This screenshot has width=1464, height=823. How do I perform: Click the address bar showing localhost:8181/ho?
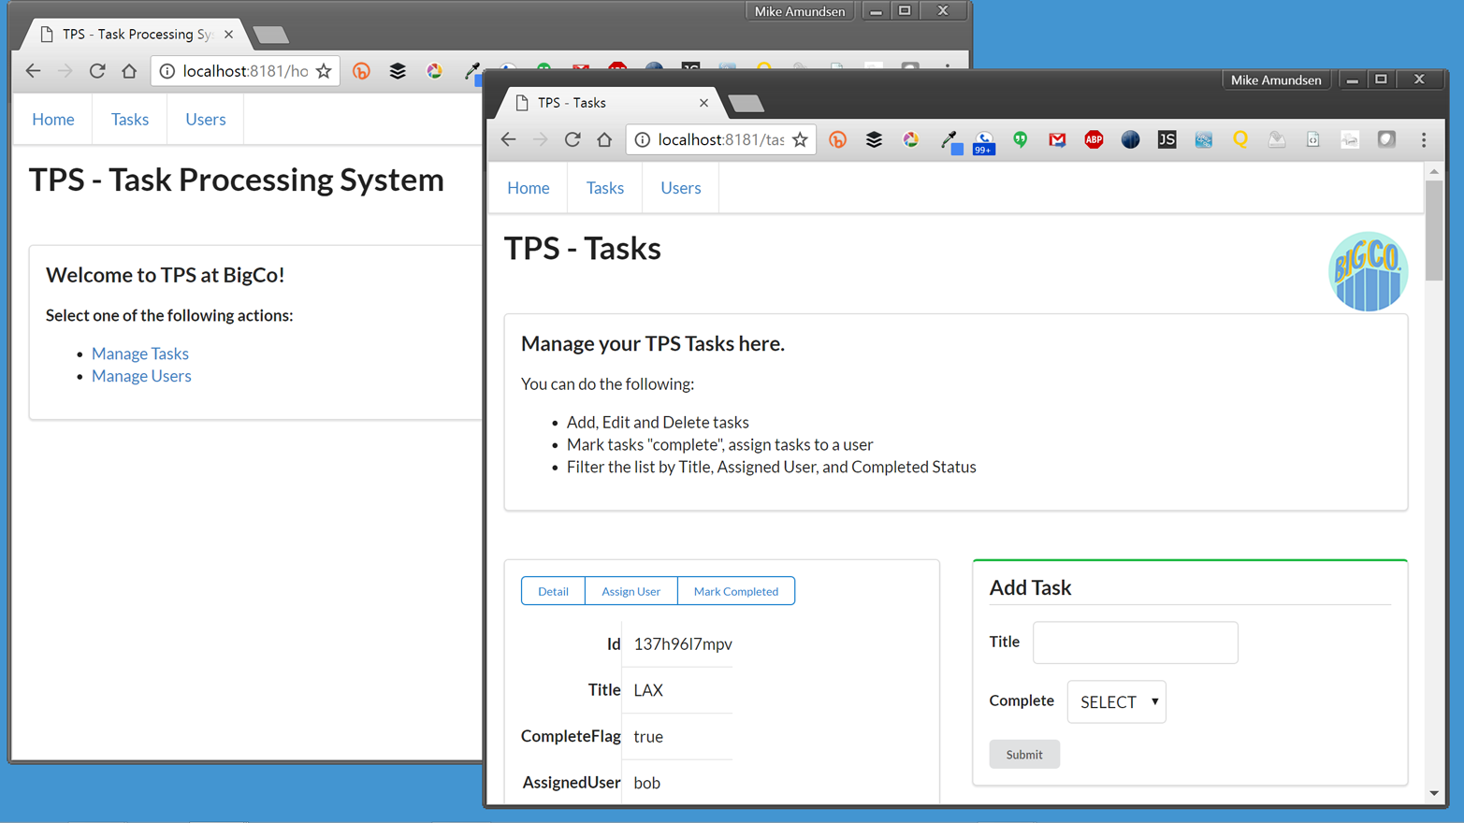245,71
